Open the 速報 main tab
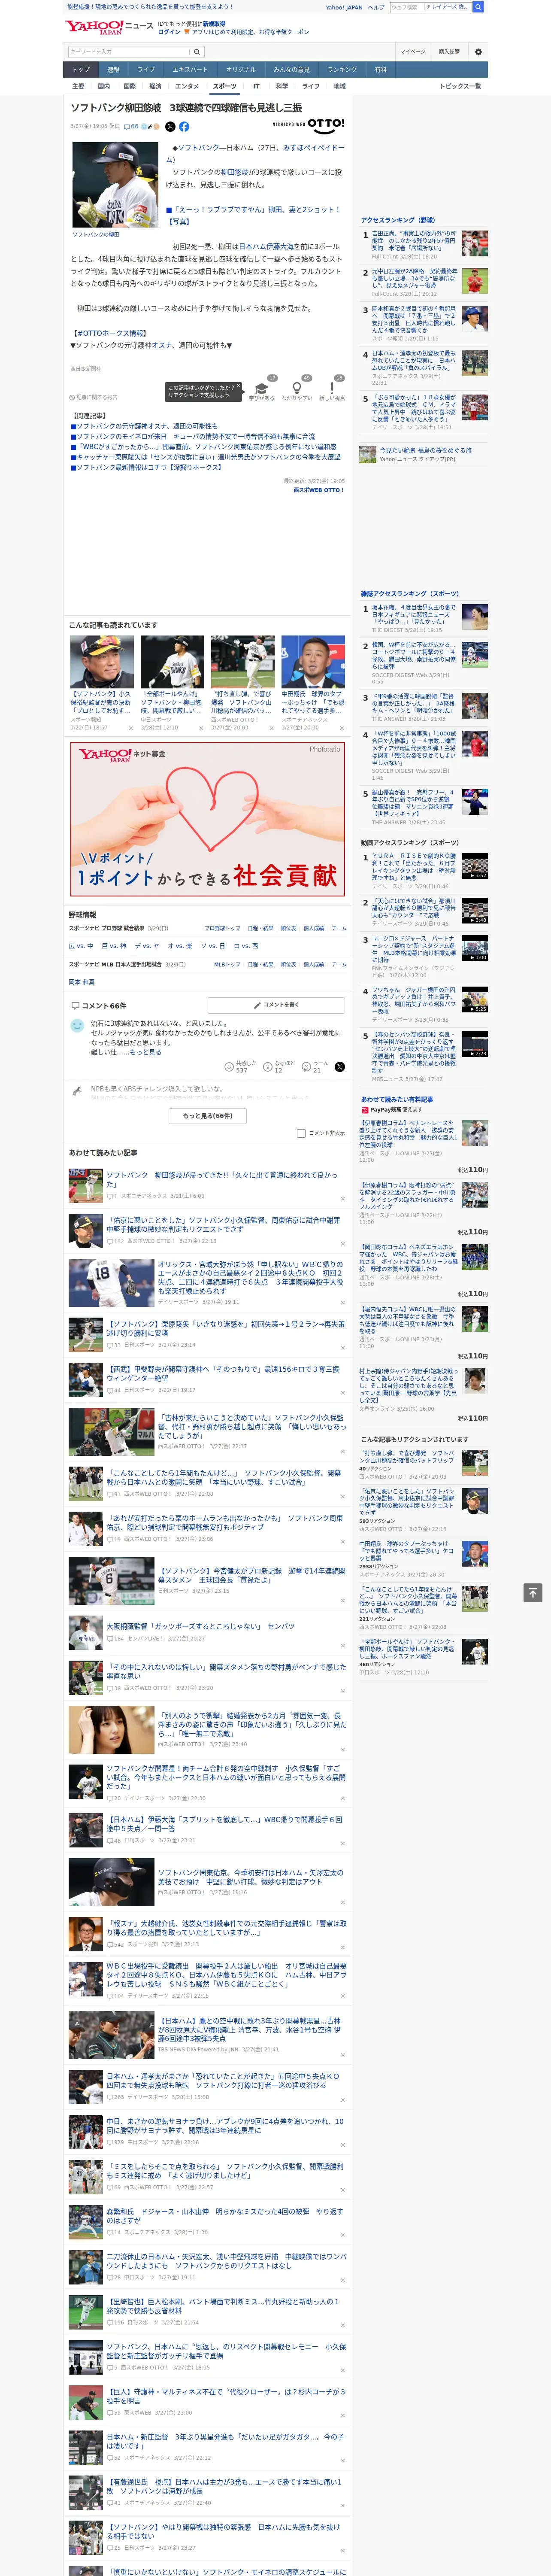The width and height of the screenshot is (551, 2576). point(113,70)
